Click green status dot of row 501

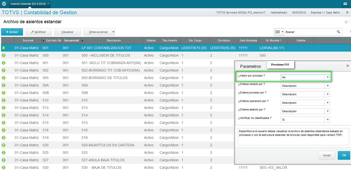(4, 63)
